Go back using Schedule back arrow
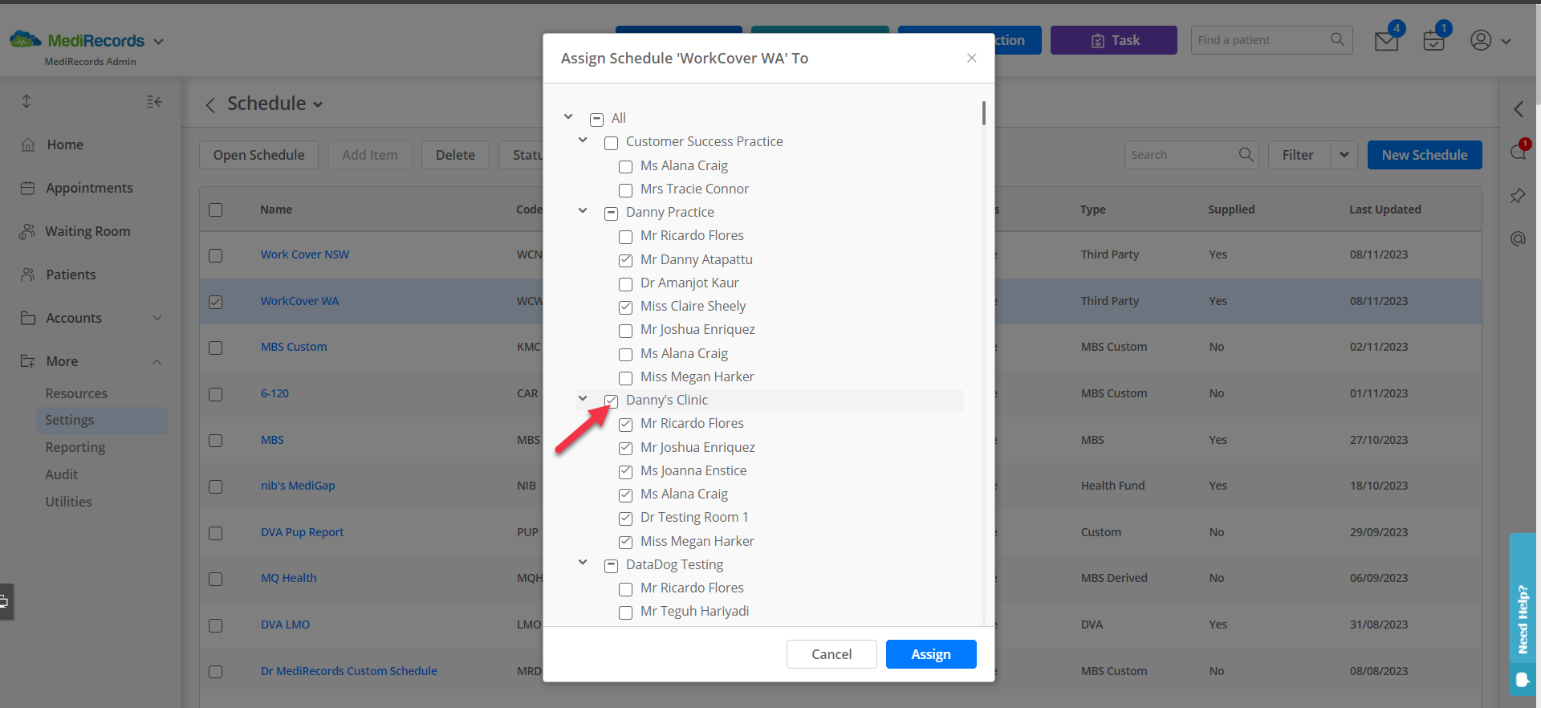Viewport: 1541px width, 708px height. point(210,105)
